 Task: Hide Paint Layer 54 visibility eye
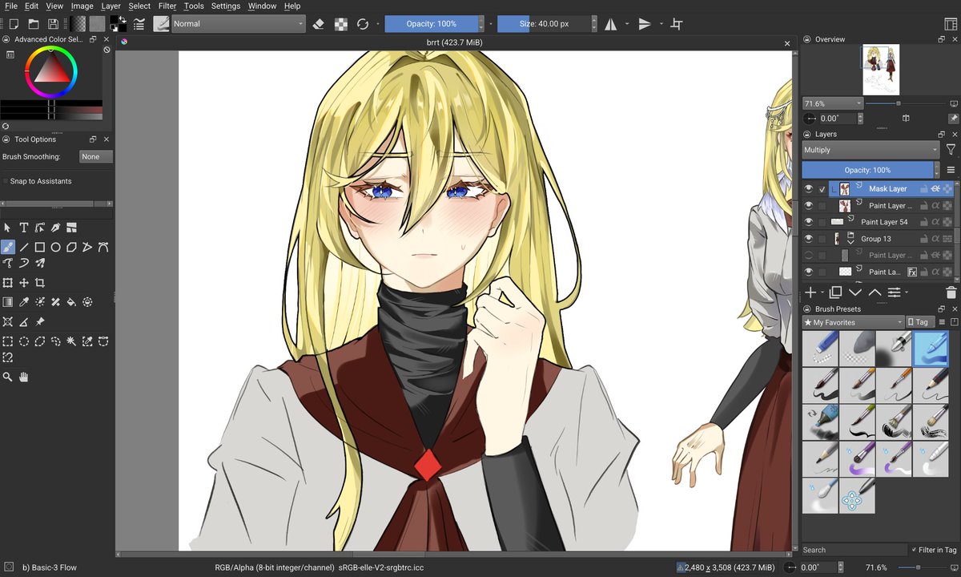click(x=809, y=222)
